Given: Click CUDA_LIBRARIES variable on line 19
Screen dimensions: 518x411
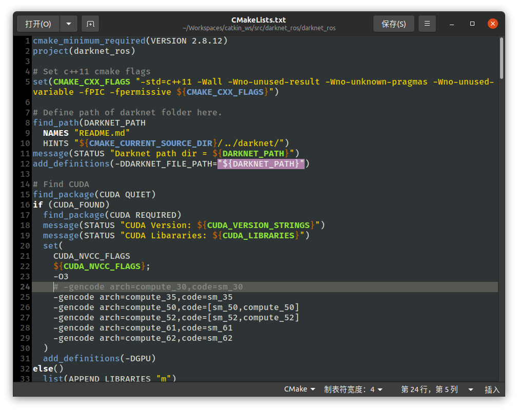Looking at the screenshot, I should (258, 235).
